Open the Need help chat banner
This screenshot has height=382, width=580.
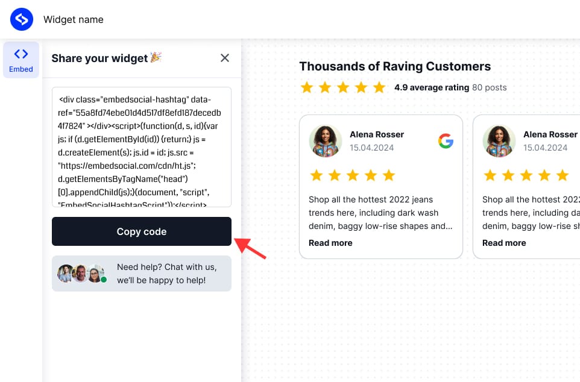142,274
